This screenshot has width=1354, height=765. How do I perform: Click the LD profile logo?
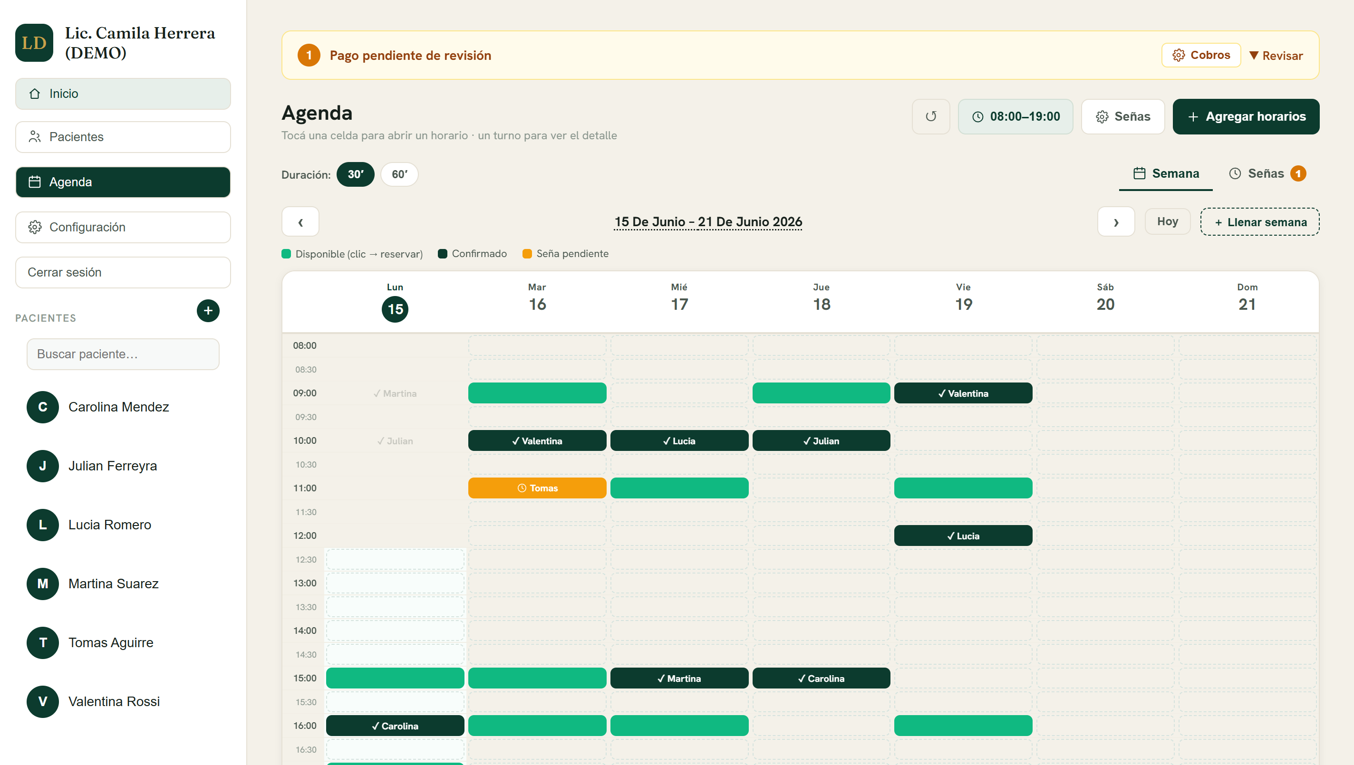tap(34, 43)
